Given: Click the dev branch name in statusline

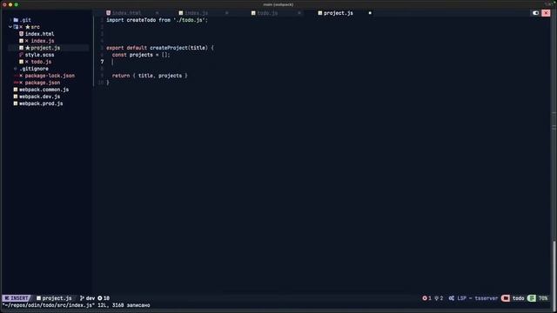Looking at the screenshot, I should 91,298.
